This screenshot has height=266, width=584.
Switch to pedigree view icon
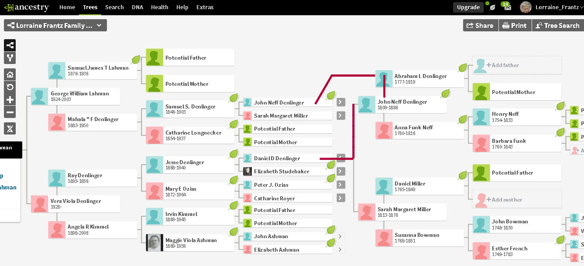pyautogui.click(x=10, y=45)
